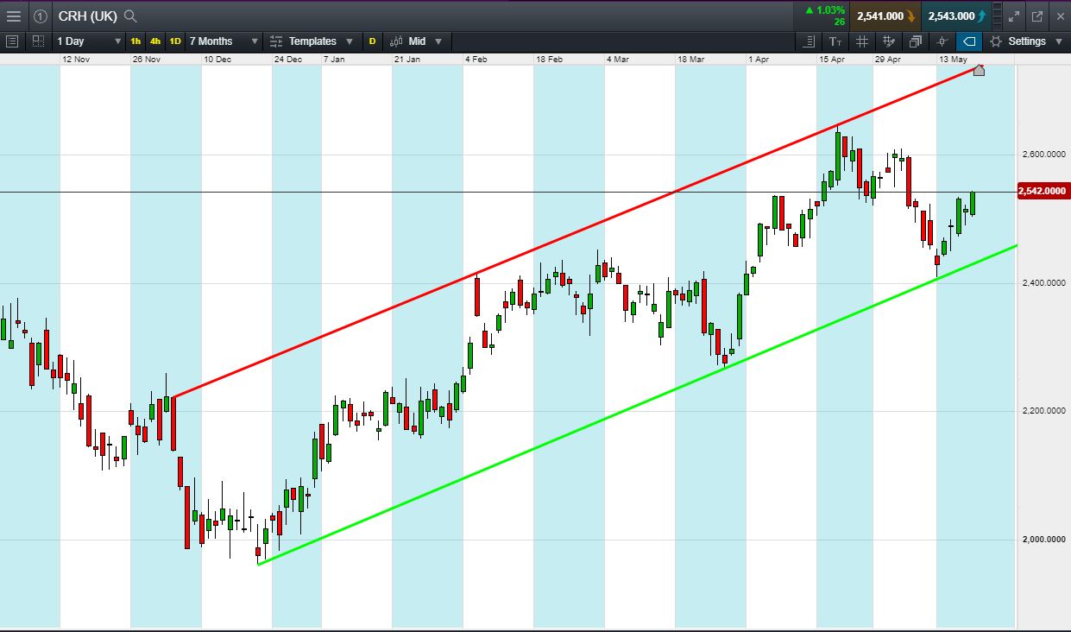Open the hamburger main menu
Viewport: 1071px width, 632px height.
click(14, 16)
